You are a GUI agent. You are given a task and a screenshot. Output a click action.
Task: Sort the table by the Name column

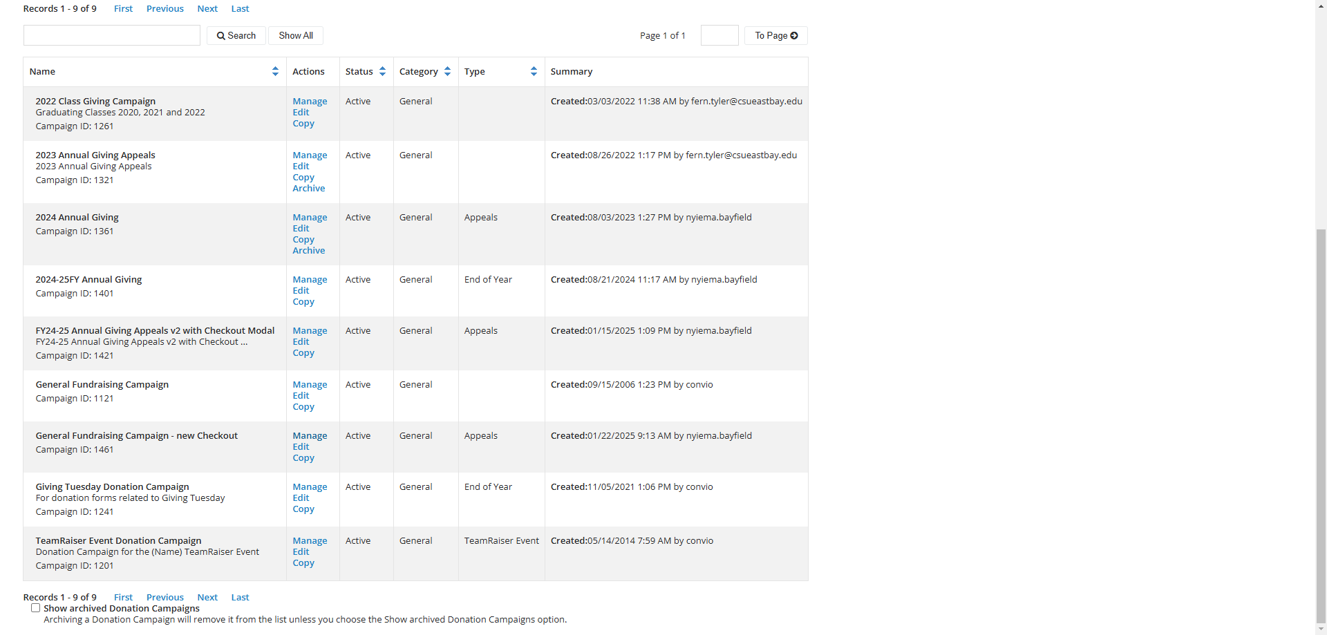[275, 71]
